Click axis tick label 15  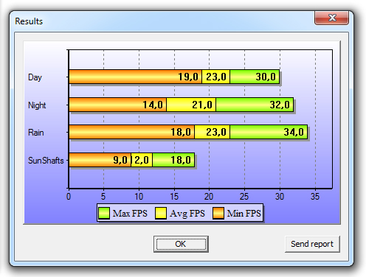coord(174,197)
